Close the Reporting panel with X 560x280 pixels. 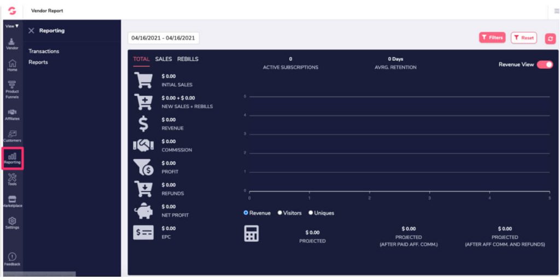pyautogui.click(x=31, y=31)
